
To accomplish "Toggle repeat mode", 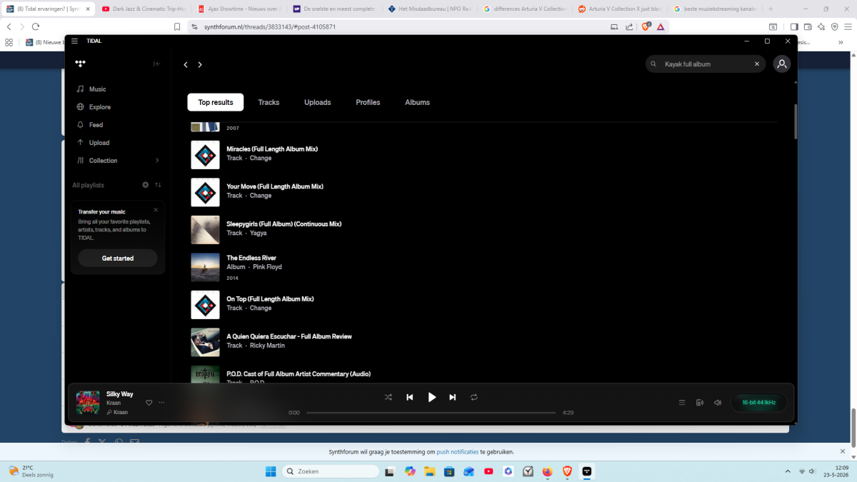I will (473, 397).
